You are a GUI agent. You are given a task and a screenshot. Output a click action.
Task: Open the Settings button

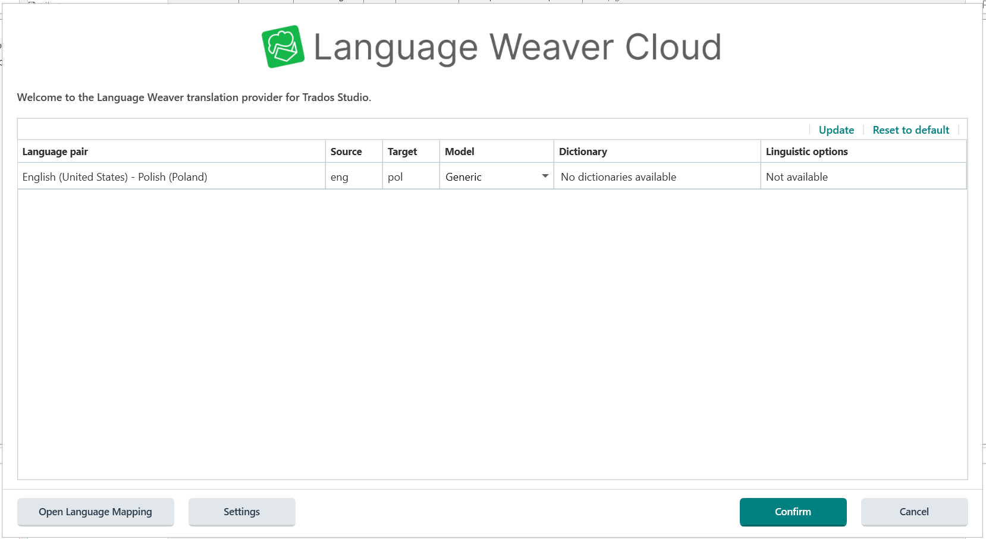coord(242,512)
